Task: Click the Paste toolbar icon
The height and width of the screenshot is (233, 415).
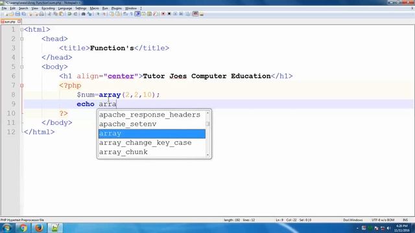Action: tap(61, 14)
